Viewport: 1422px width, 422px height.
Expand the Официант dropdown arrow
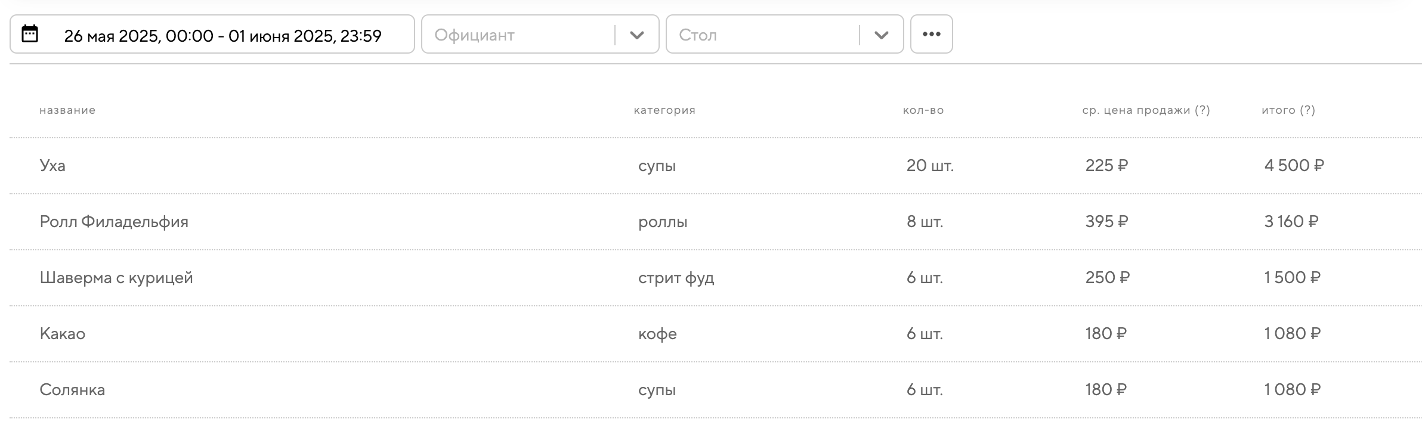click(636, 35)
